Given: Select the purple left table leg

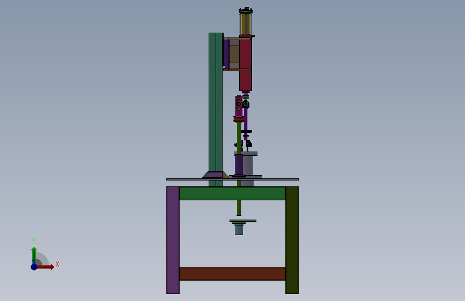Looking at the screenshot, I should [173, 240].
